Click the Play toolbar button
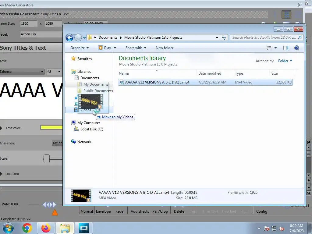The width and height of the screenshot is (312, 234). point(105,48)
